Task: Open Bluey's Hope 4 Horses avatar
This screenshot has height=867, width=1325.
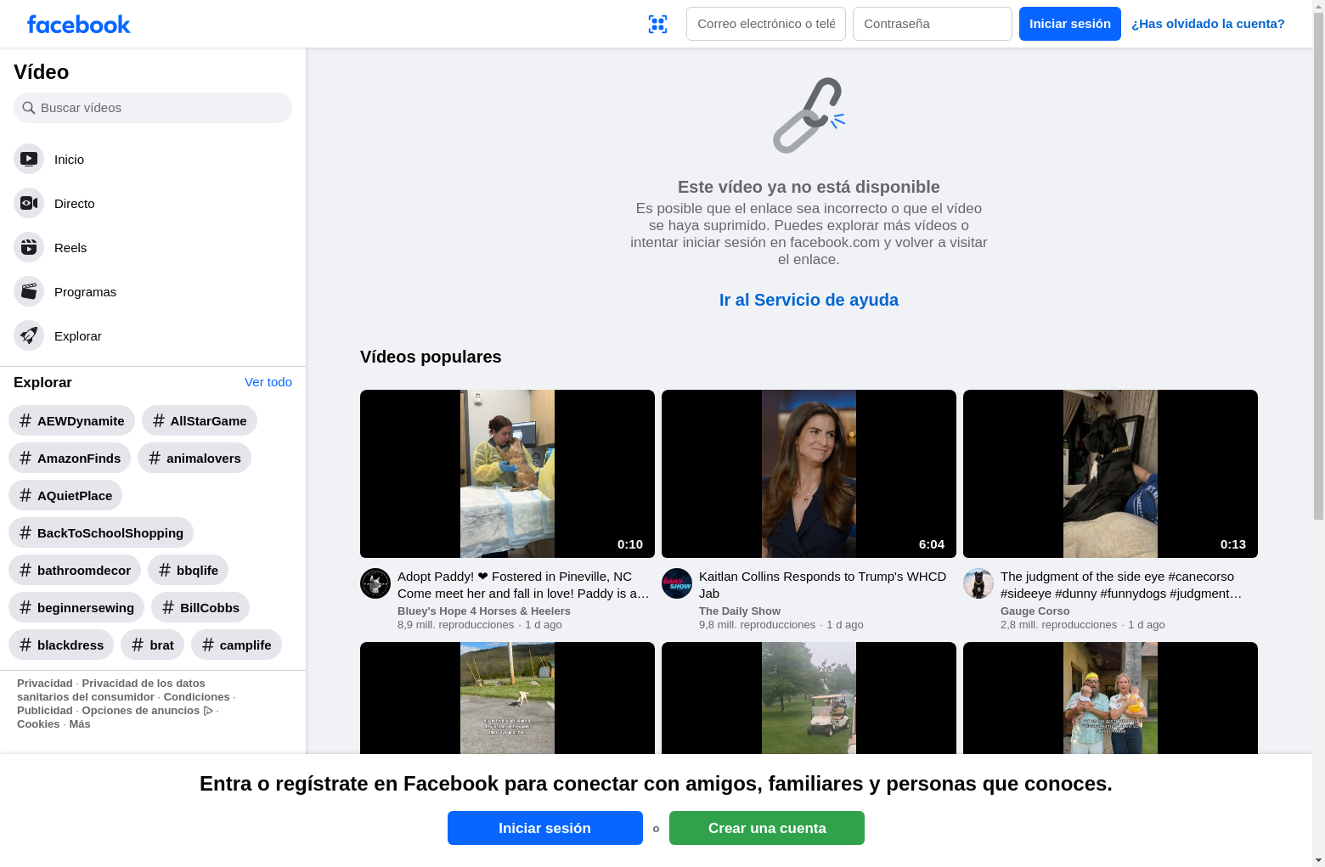Action: coord(375,583)
